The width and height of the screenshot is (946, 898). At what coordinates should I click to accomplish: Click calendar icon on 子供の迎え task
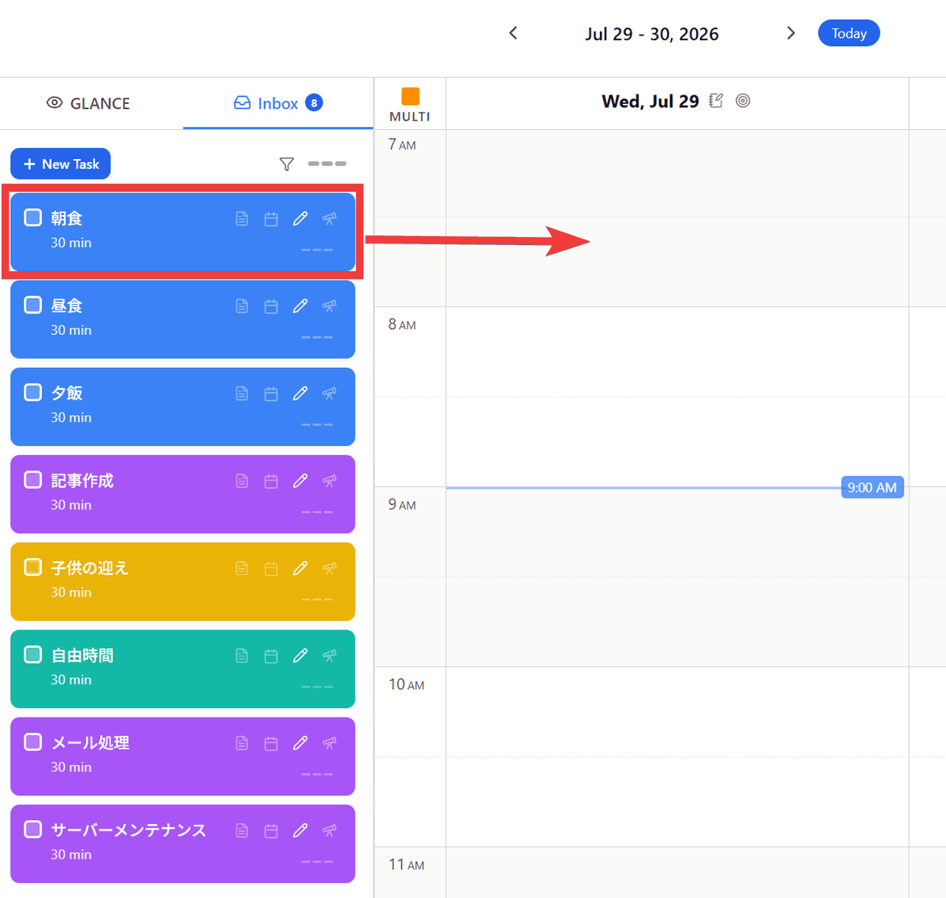point(271,569)
